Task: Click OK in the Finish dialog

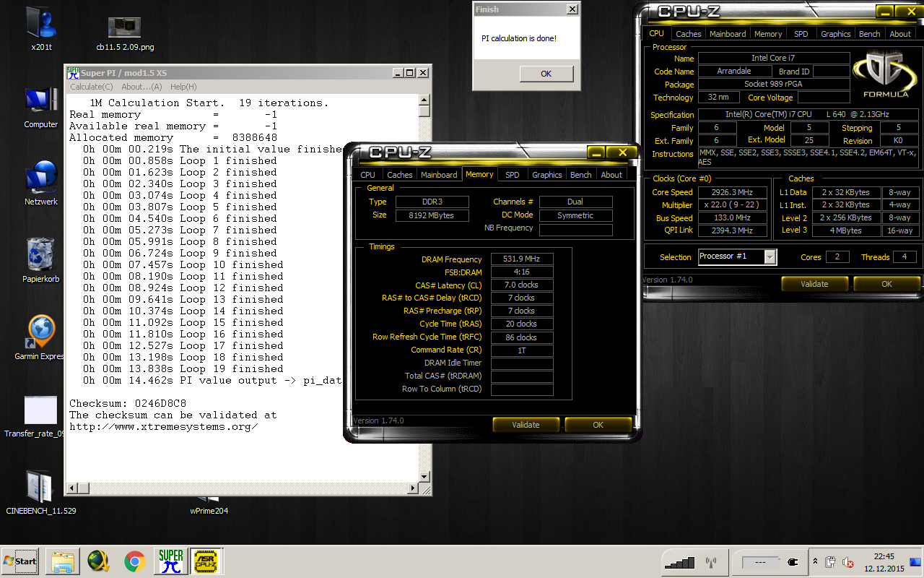Action: (546, 74)
